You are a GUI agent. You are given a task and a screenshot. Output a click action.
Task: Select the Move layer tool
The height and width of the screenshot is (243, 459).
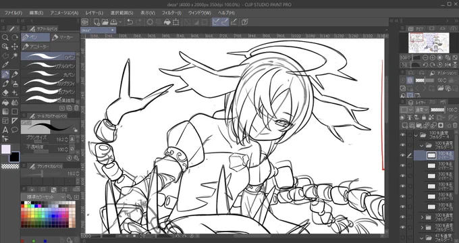[x=15, y=47]
